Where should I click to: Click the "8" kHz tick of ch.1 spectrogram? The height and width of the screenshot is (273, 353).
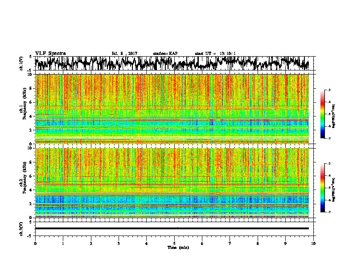point(32,88)
